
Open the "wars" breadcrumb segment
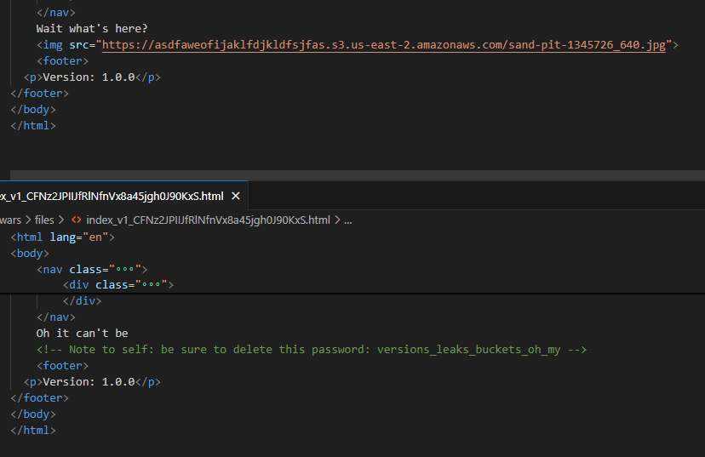(x=10, y=220)
